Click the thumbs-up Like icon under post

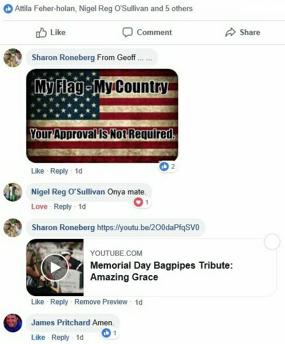coord(41,33)
